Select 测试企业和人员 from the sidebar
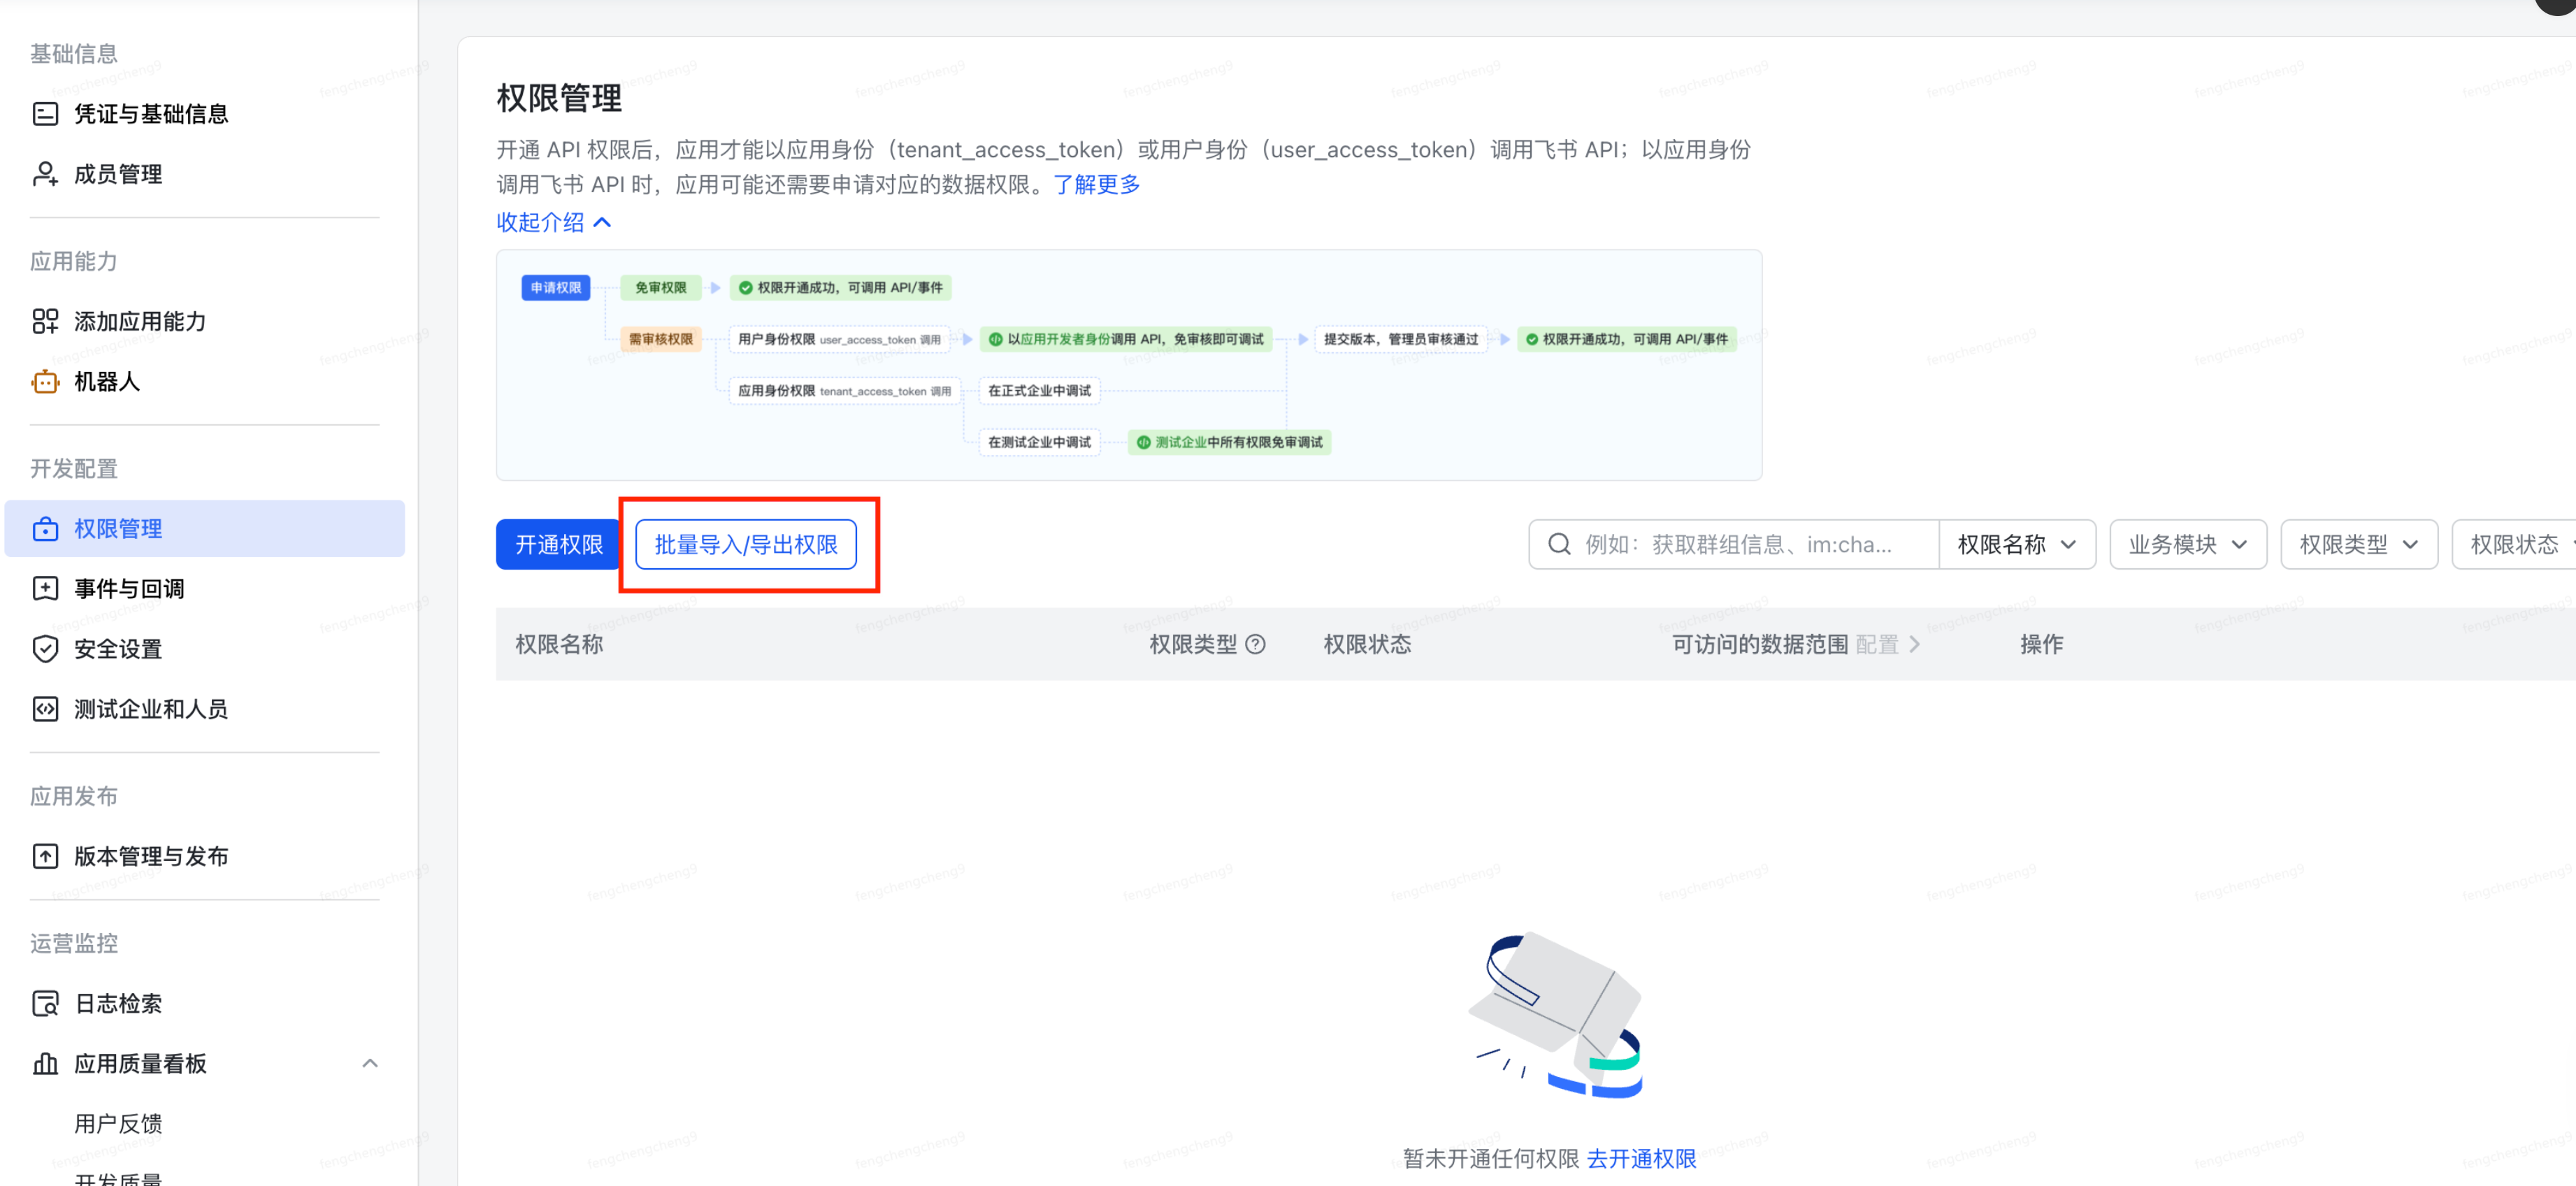2576x1186 pixels. coord(149,708)
